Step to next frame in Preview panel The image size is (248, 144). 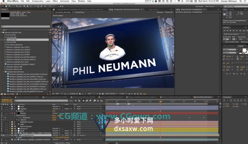click(x=234, y=30)
